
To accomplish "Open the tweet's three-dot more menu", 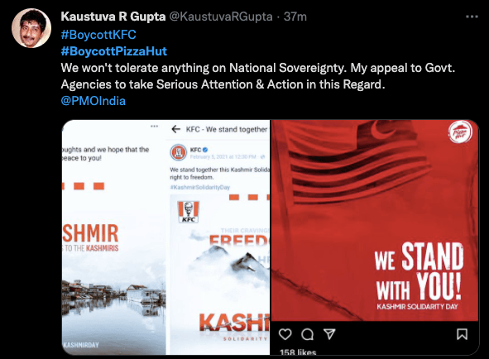I will (x=472, y=17).
